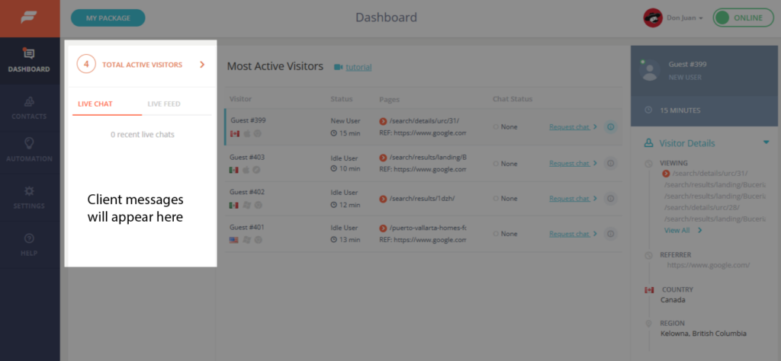Toggle the ONLINE status switch
The width and height of the screenshot is (781, 361).
743,18
